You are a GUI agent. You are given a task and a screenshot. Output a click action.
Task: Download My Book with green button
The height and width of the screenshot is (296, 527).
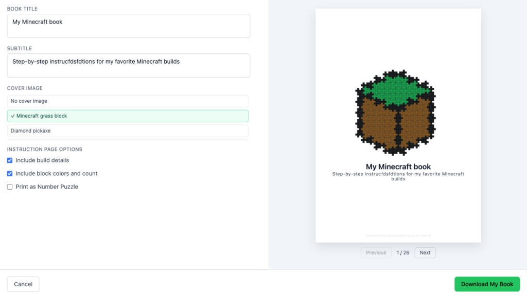pyautogui.click(x=487, y=284)
